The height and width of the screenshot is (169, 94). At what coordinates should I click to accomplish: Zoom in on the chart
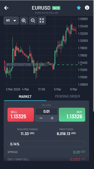(x=24, y=21)
